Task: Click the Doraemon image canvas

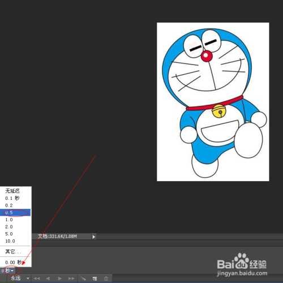Action: click(x=213, y=102)
